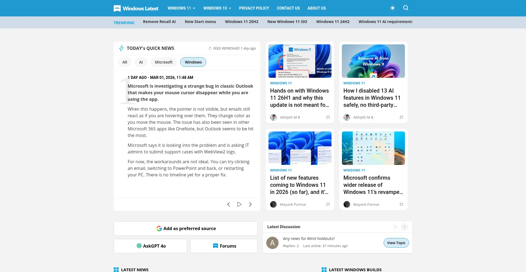The width and height of the screenshot is (526, 272).
Task: Click Abhijith M B avatar on disabled AI article
Action: pos(347,117)
